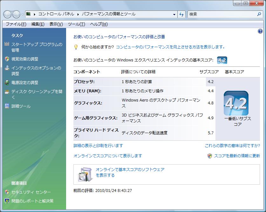The image size is (266, 212).
Task: Click the 4.8 graphics subscore value
Action: coord(210,103)
